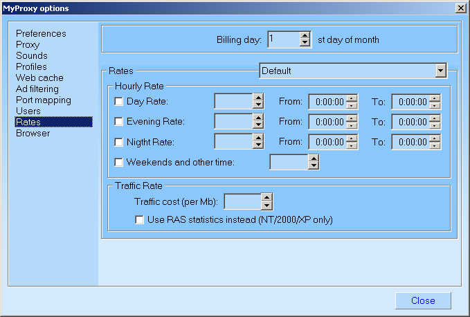Go to the Sounds settings
470x317 pixels.
[31, 56]
